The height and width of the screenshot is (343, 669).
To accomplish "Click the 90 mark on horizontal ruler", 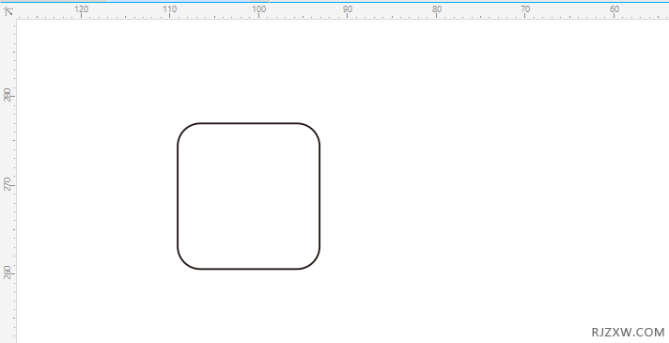I will (348, 9).
